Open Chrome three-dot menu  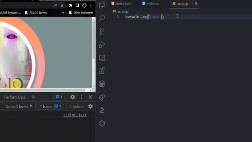(x=91, y=6)
